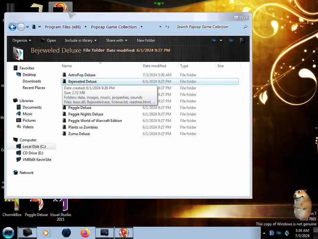
Task: Toggle the preview pane icon
Action: point(231,40)
